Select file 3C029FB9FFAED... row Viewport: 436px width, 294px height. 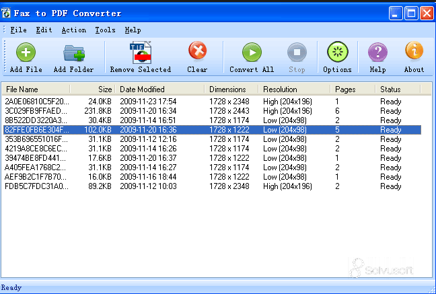tap(212, 111)
